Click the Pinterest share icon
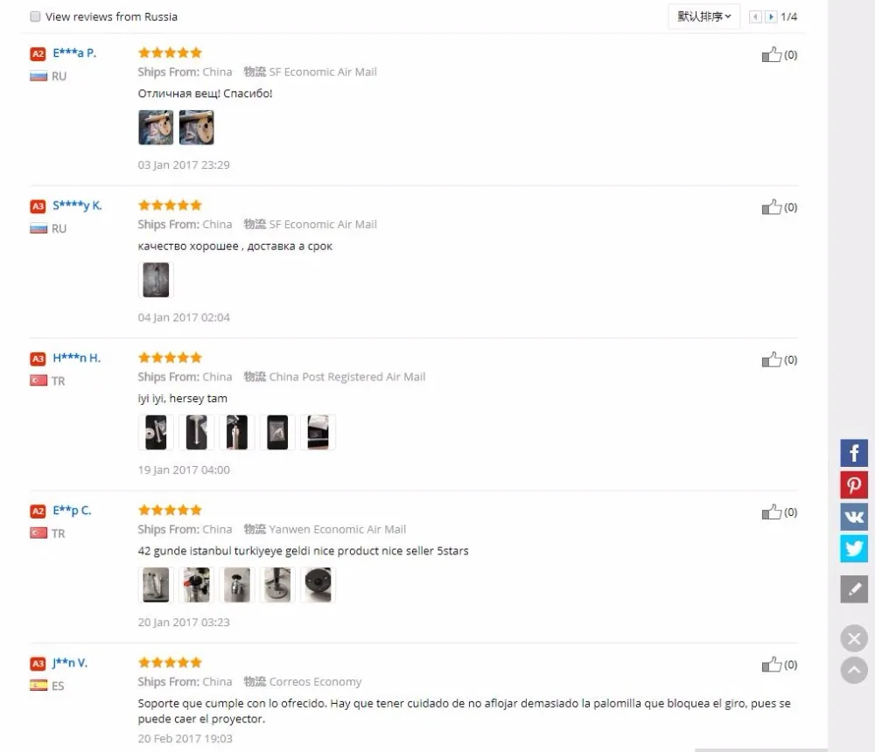 (x=854, y=484)
